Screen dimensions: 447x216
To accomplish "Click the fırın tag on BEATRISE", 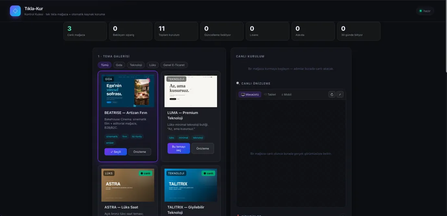I will coord(125,137).
